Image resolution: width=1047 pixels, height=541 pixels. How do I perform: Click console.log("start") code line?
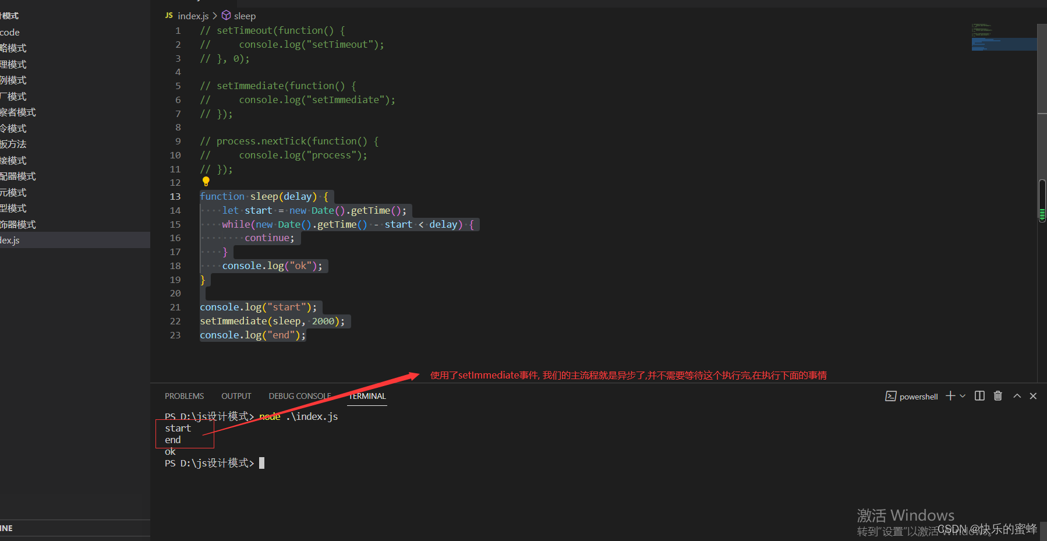259,307
